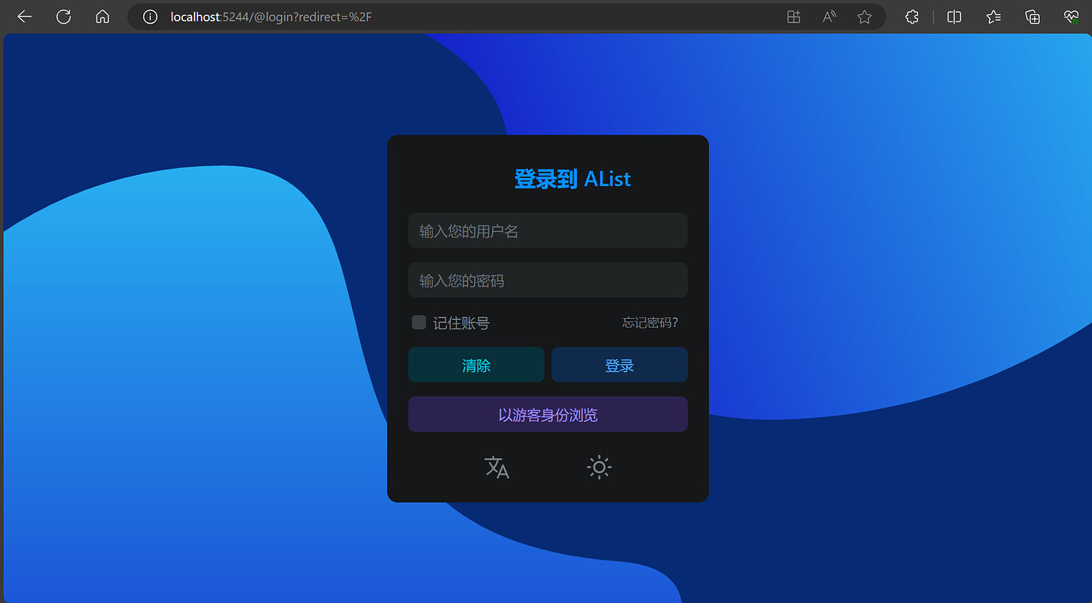Open the language switcher icon
This screenshot has height=603, width=1092.
click(496, 468)
